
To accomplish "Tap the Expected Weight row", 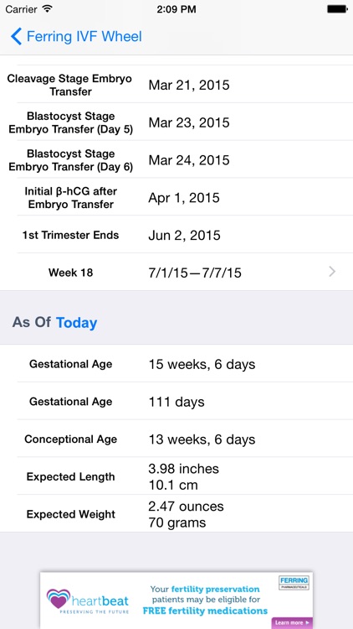I will (176, 514).
